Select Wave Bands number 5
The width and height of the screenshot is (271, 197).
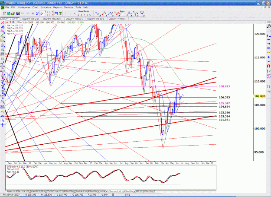pyautogui.click(x=87, y=15)
